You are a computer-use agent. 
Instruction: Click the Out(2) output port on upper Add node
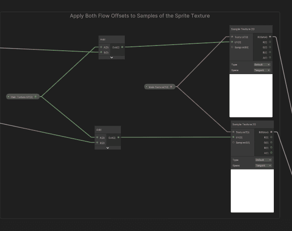pos(122,47)
